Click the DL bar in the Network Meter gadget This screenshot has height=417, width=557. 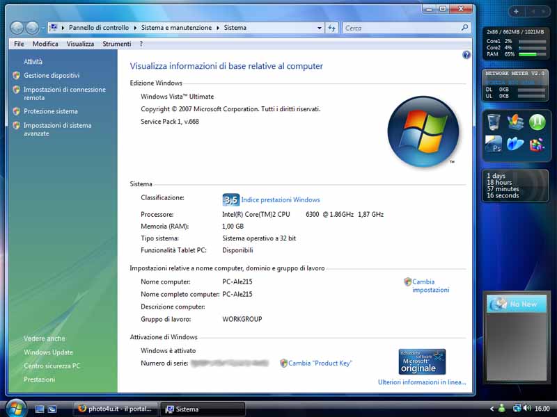point(531,90)
